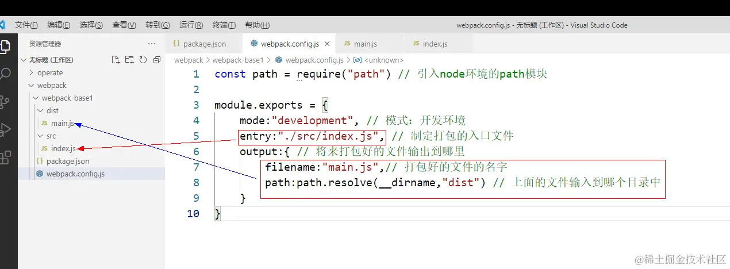This screenshot has width=730, height=269.
Task: Click the webpack icon in the breadcrumb
Action: pyautogui.click(x=279, y=60)
